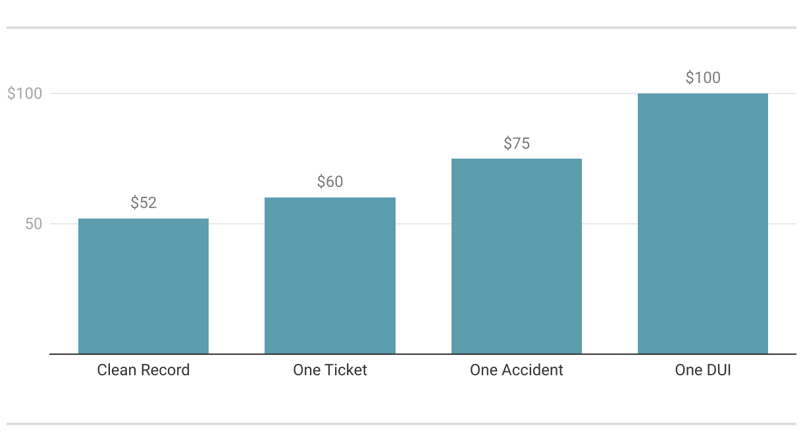Select the One Ticket category label

point(330,370)
